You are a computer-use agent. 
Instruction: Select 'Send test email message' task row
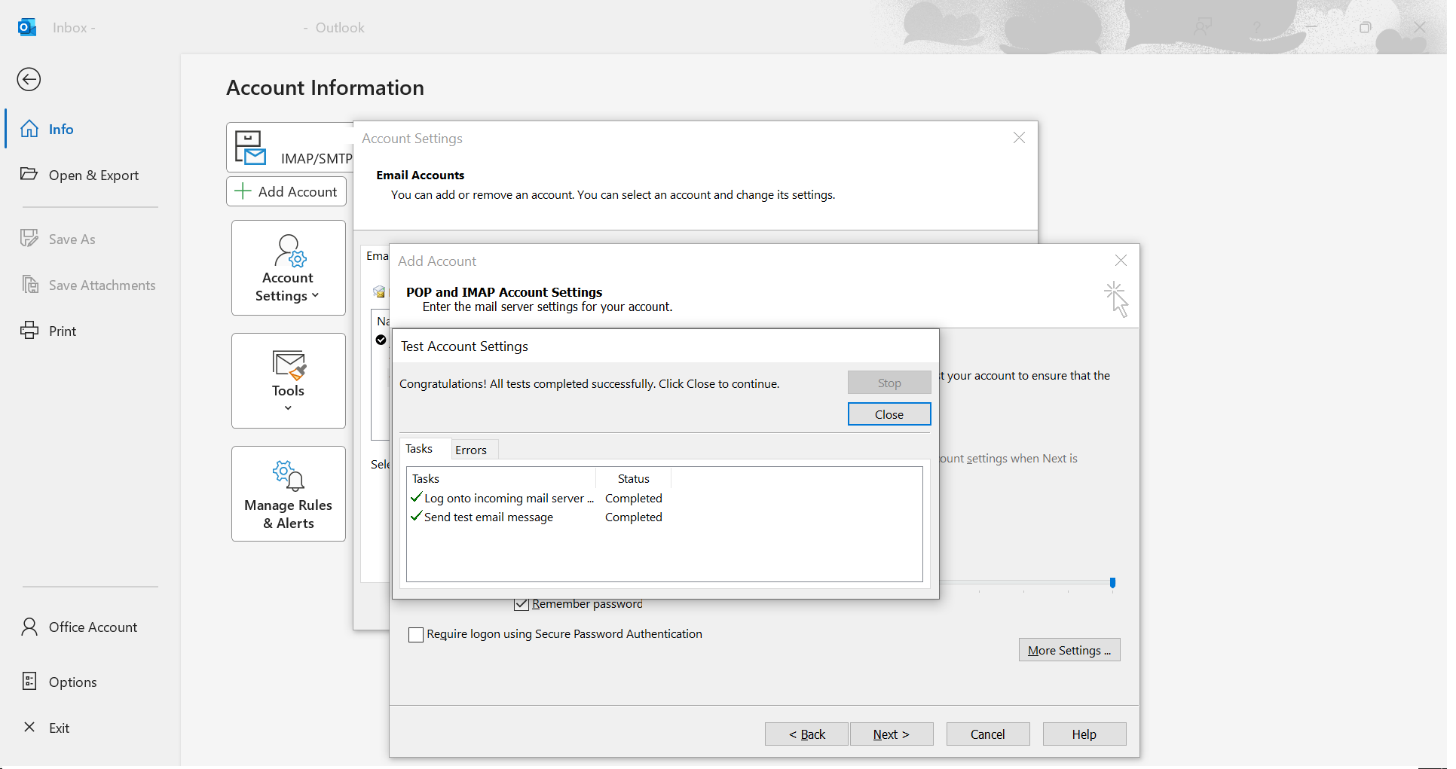(537, 517)
